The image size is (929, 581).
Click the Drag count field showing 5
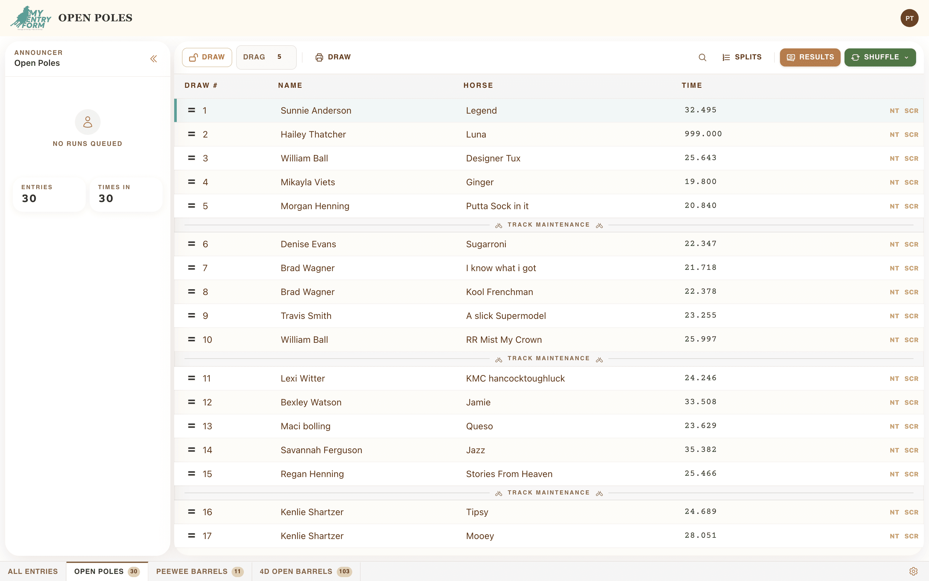(x=266, y=57)
